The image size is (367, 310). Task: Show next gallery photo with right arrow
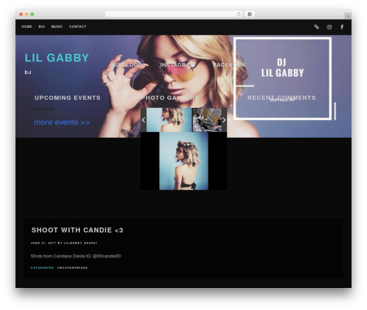(224, 120)
